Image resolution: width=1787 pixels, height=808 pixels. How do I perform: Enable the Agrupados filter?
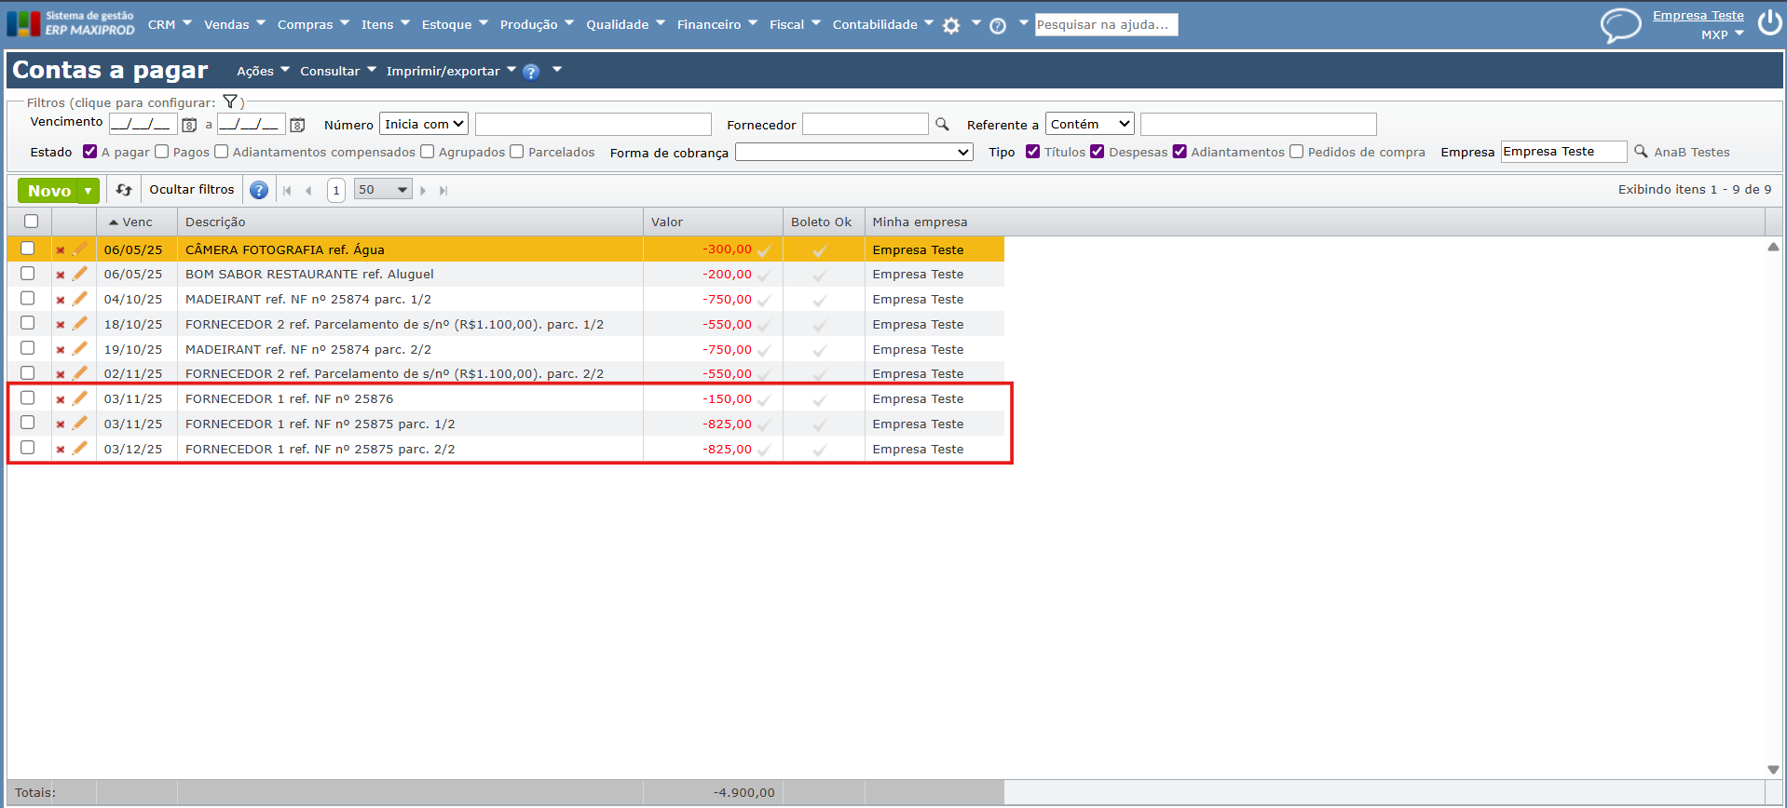point(428,152)
